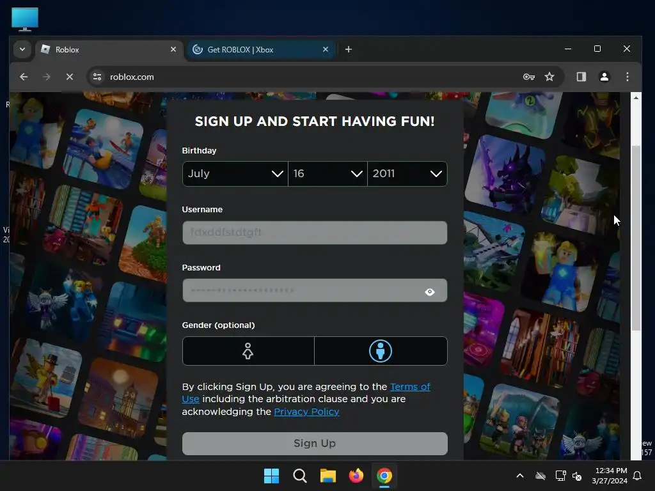
Task: Select the male gender option
Action: [x=381, y=351]
